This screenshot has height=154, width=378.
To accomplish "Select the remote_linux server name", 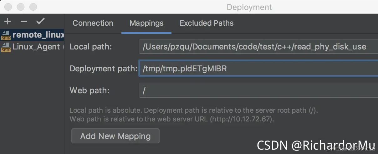I will point(38,35).
